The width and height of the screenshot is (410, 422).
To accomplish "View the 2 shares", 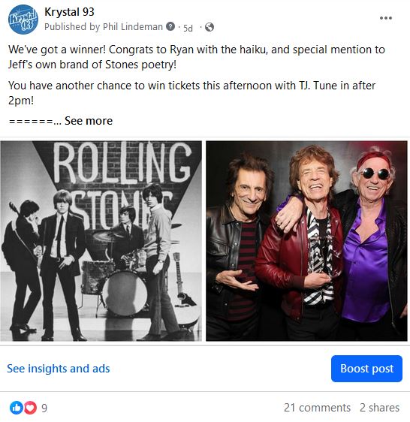I will click(379, 408).
